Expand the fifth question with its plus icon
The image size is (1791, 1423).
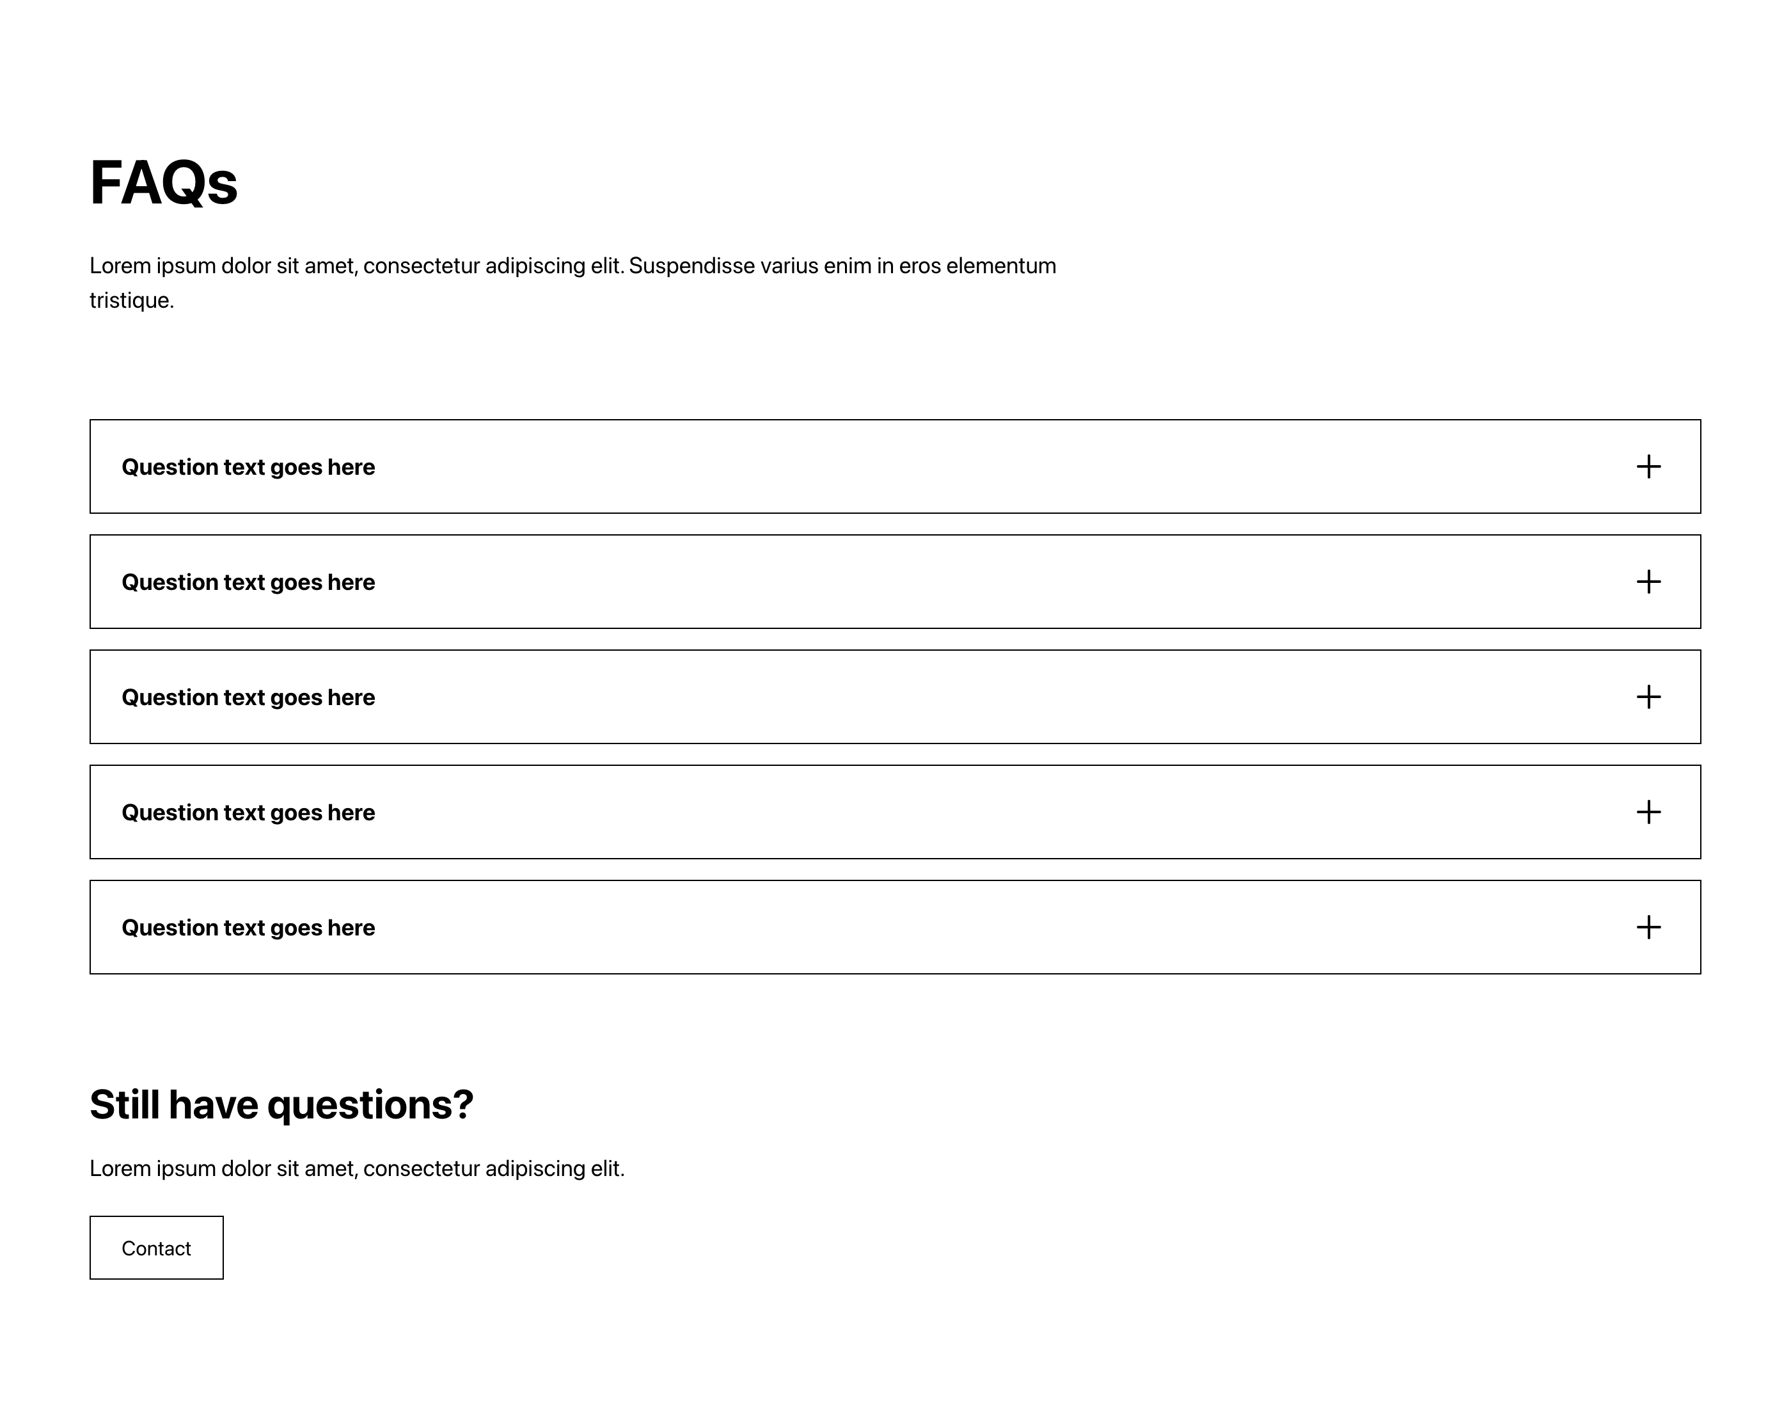coord(1648,926)
